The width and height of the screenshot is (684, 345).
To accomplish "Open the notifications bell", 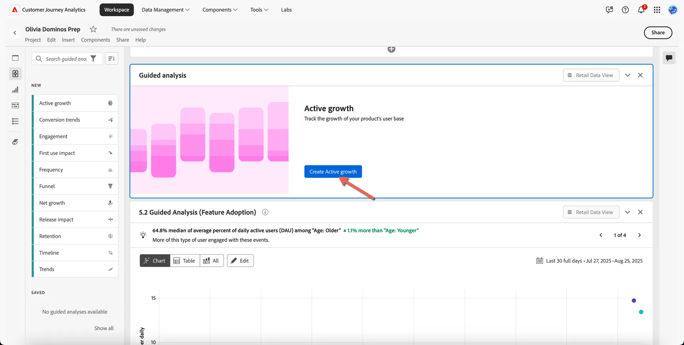I will click(x=641, y=10).
